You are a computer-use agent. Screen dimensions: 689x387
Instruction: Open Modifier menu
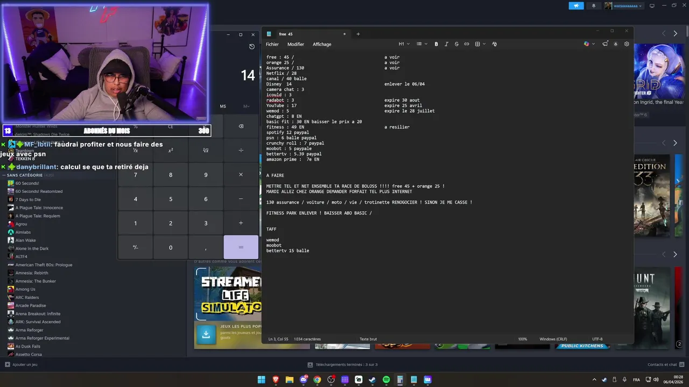[x=296, y=44]
